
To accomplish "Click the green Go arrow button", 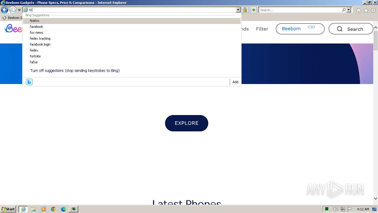I will tap(253, 10).
